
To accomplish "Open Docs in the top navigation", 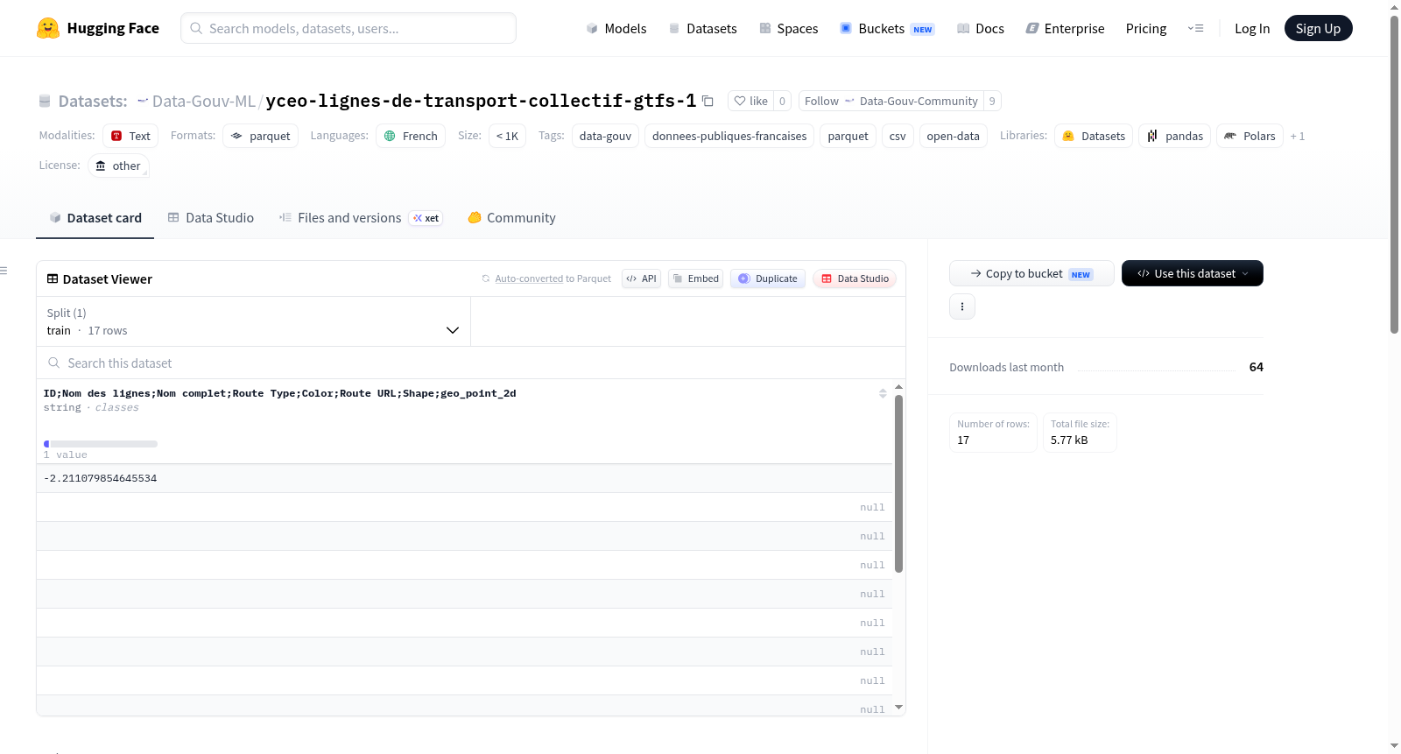I will coord(981,28).
